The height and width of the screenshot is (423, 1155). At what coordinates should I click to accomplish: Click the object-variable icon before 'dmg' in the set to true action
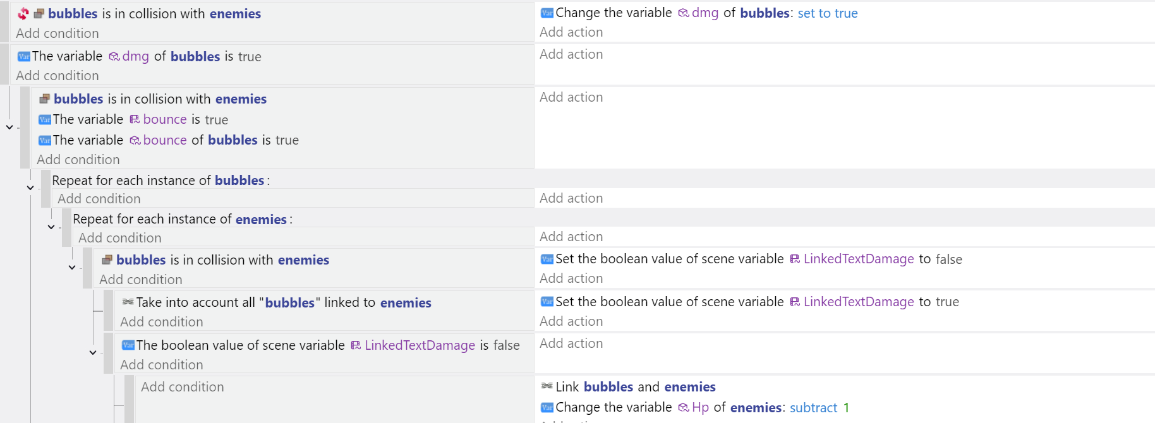(x=684, y=13)
